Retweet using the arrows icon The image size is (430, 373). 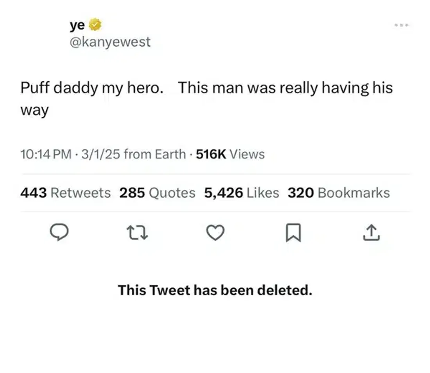[137, 233]
